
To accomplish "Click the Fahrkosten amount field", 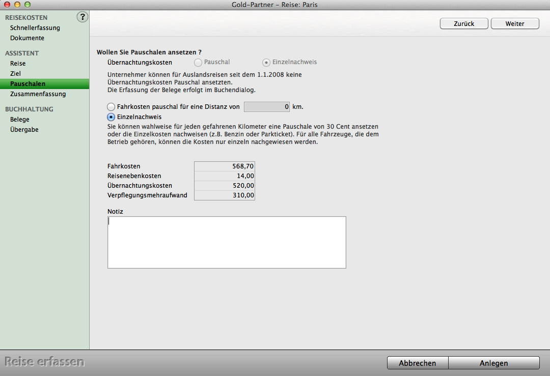I will click(224, 166).
